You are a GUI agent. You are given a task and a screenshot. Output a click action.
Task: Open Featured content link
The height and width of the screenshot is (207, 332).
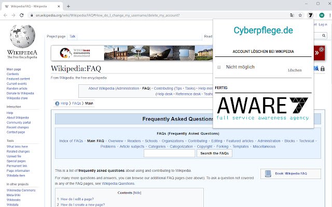[18, 79]
